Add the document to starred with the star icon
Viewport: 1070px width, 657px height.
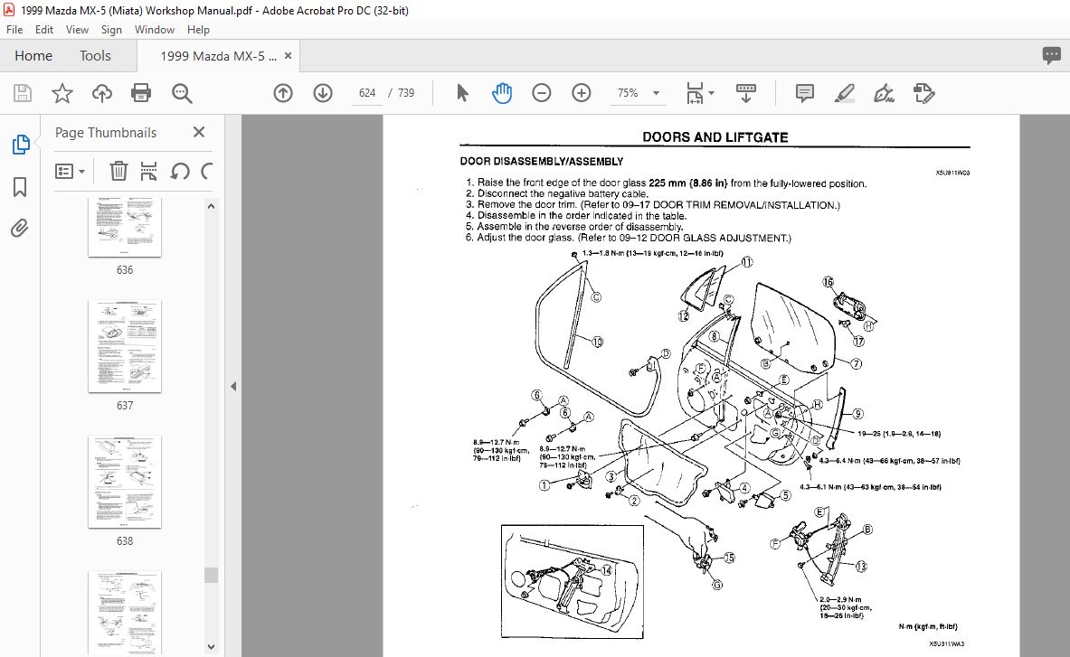coord(62,93)
